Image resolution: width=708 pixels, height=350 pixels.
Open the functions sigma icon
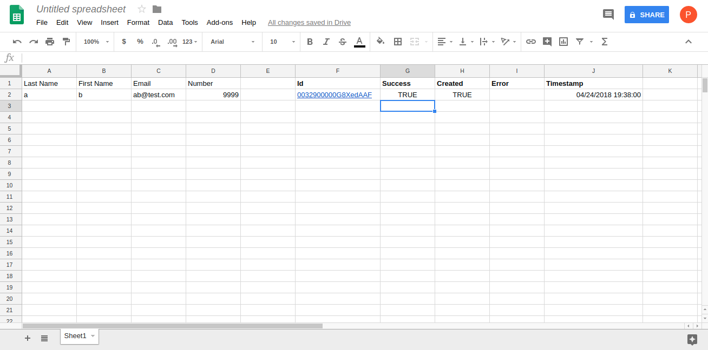point(605,42)
